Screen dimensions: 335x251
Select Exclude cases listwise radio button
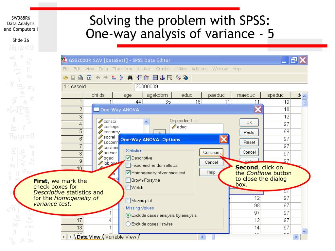click(x=128, y=224)
